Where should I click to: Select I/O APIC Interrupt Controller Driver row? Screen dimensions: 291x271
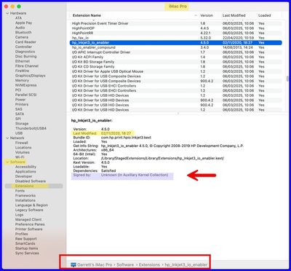(176, 52)
